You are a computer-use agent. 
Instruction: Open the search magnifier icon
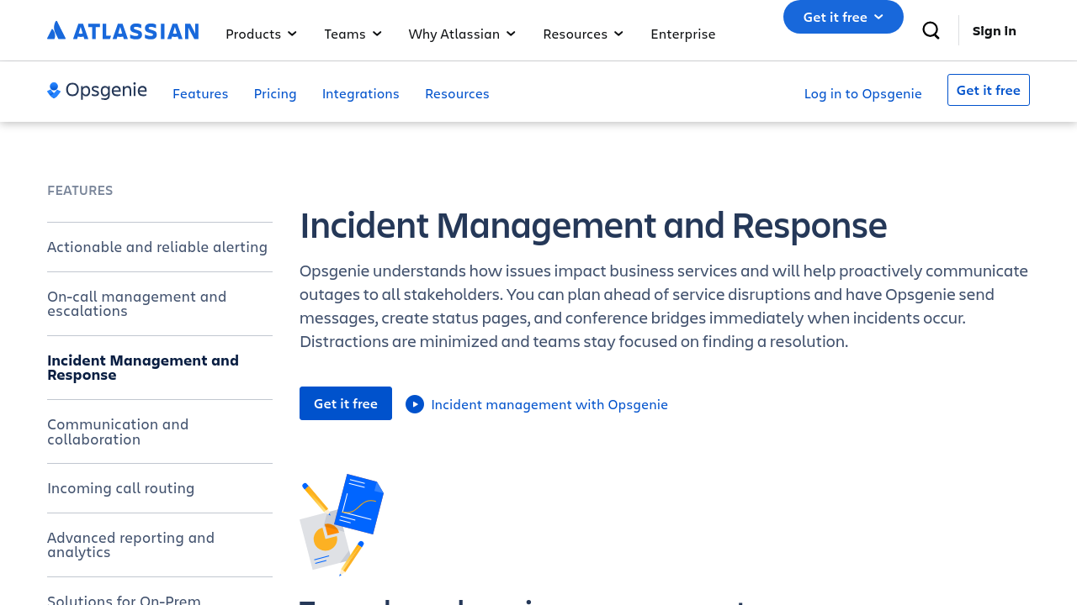pos(931,31)
